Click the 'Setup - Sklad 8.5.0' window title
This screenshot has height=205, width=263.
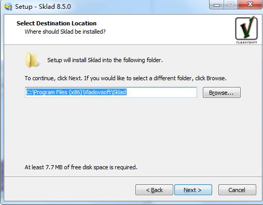click(x=43, y=7)
